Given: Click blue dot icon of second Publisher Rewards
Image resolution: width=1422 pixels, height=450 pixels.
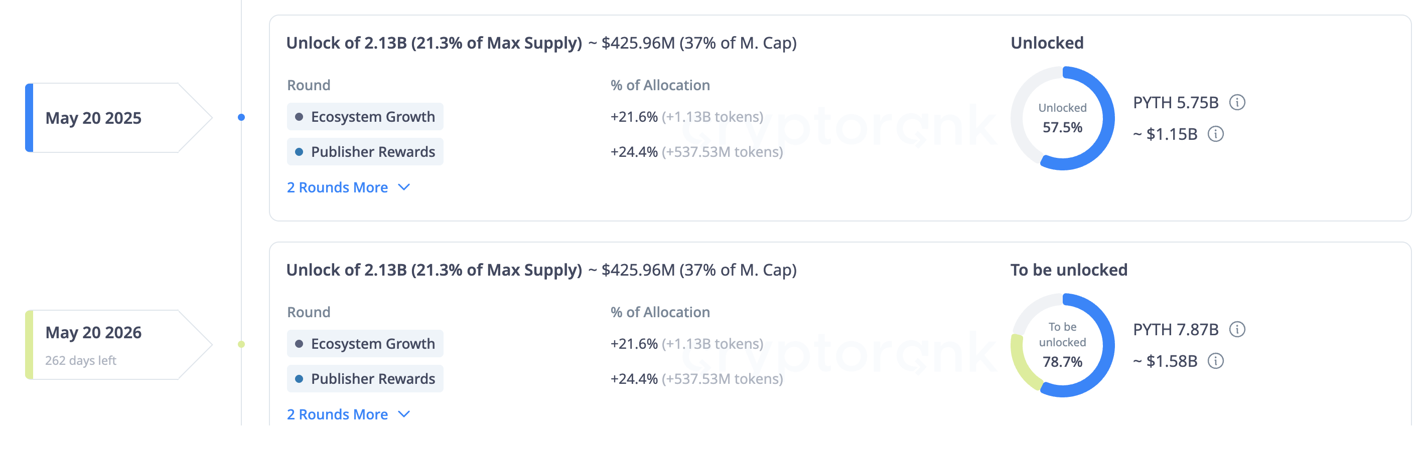Looking at the screenshot, I should point(299,379).
